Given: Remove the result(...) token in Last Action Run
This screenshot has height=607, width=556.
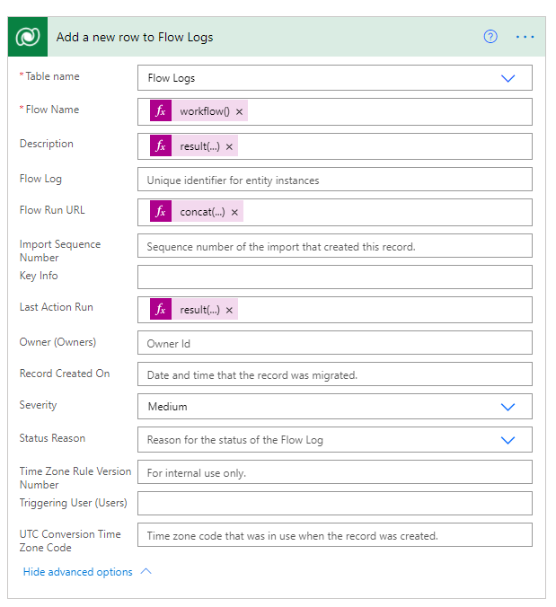Looking at the screenshot, I should 229,310.
